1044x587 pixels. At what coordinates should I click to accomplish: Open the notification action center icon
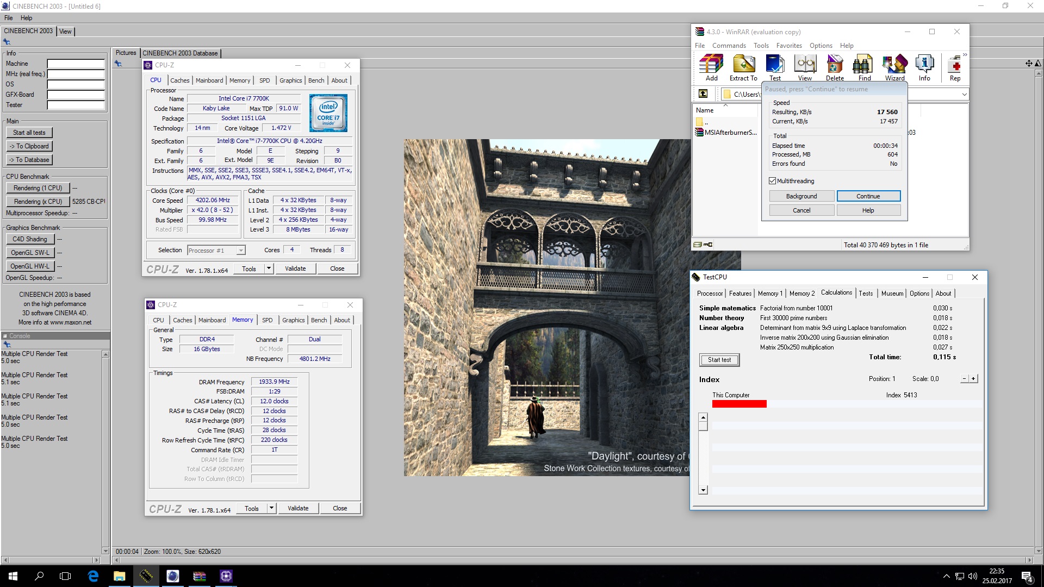coord(1027,576)
